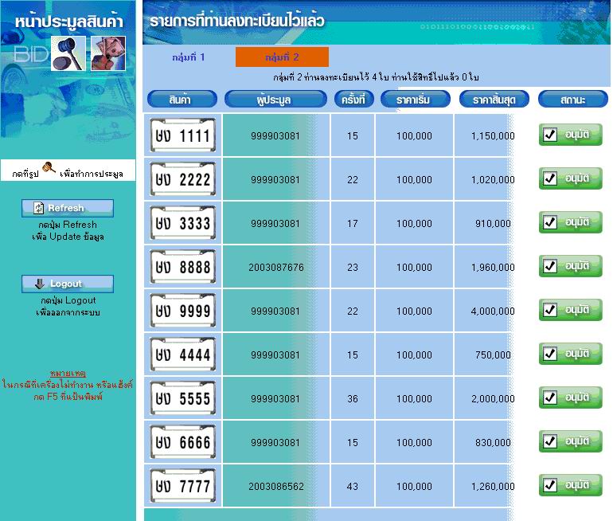The width and height of the screenshot is (613, 521).
Task: Click the gavel auction icon in header
Action: [x=68, y=53]
